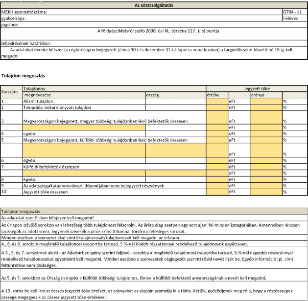308x301 pixels.
Task: Click értéke cell in row 8 egyéb
Action: 217,179
